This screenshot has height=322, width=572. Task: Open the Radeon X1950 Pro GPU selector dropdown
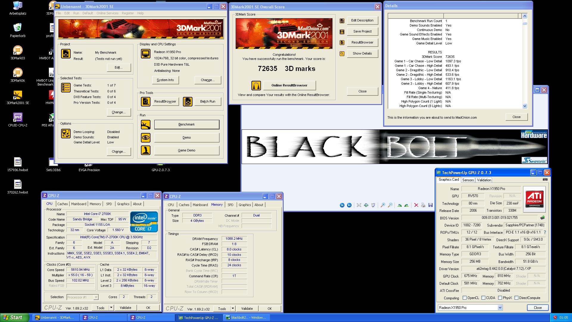[x=500, y=308]
